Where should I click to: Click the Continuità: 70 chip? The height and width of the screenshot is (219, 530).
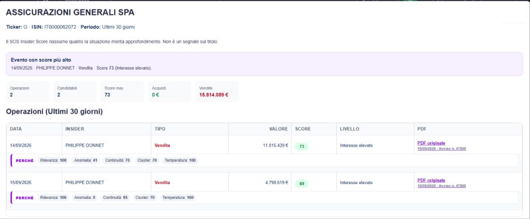click(117, 160)
